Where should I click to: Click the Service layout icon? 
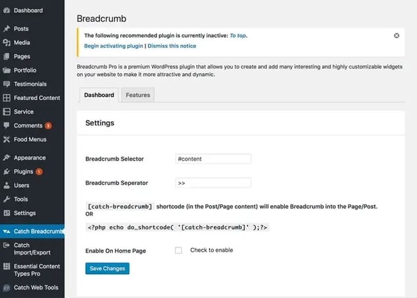6,112
